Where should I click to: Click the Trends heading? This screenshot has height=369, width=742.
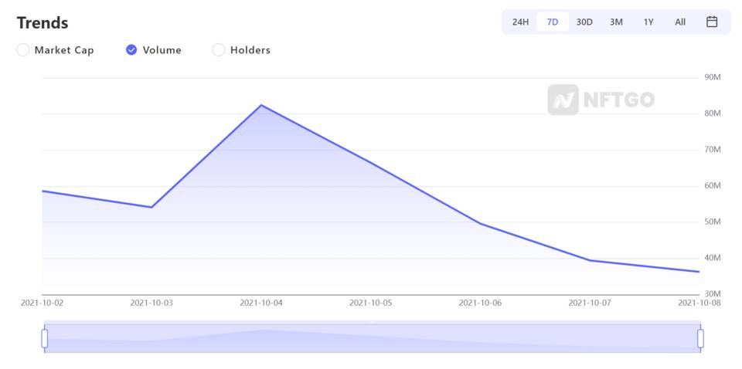pyautogui.click(x=43, y=22)
